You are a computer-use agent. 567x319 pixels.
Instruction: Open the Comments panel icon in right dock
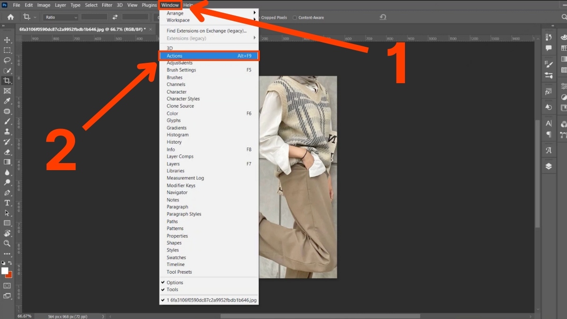click(549, 48)
